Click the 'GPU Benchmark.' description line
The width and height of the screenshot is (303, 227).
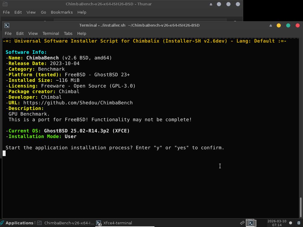coord(29,114)
